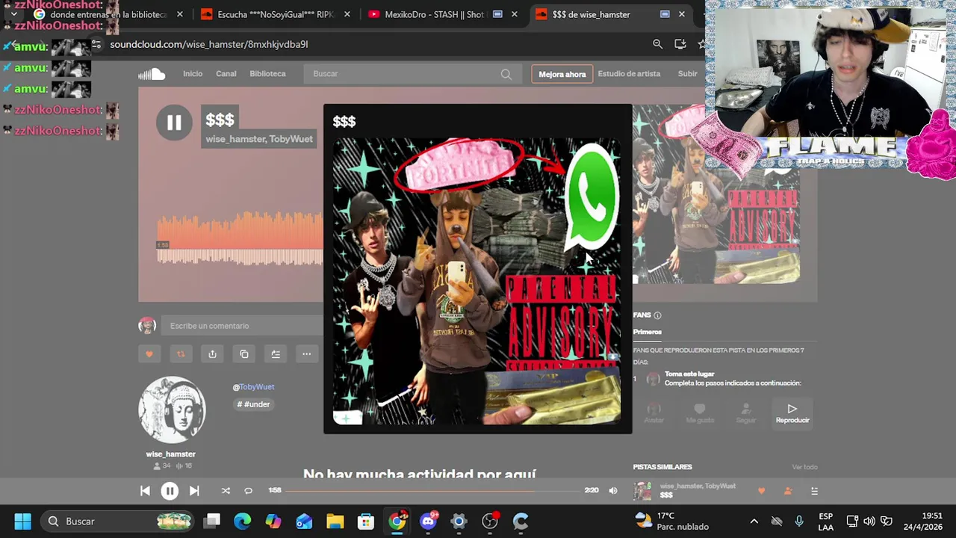The height and width of the screenshot is (538, 956).
Task: Open the Biblioteca menu item
Action: point(267,74)
